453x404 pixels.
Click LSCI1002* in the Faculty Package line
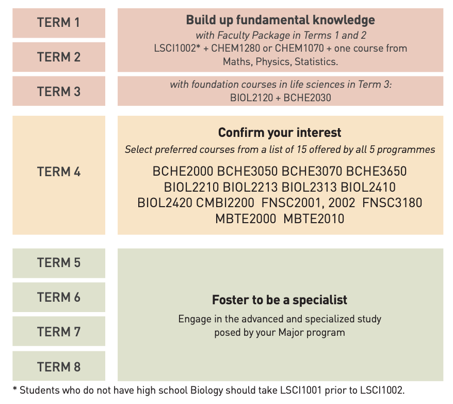[177, 48]
